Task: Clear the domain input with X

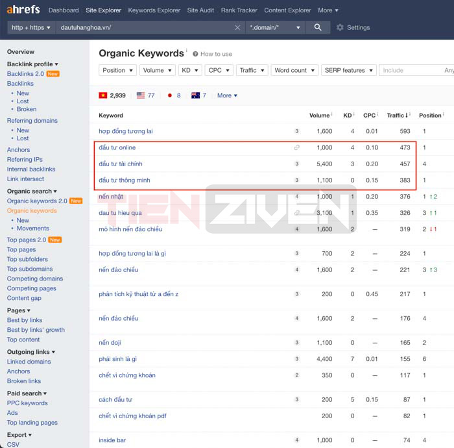Action: (x=237, y=27)
